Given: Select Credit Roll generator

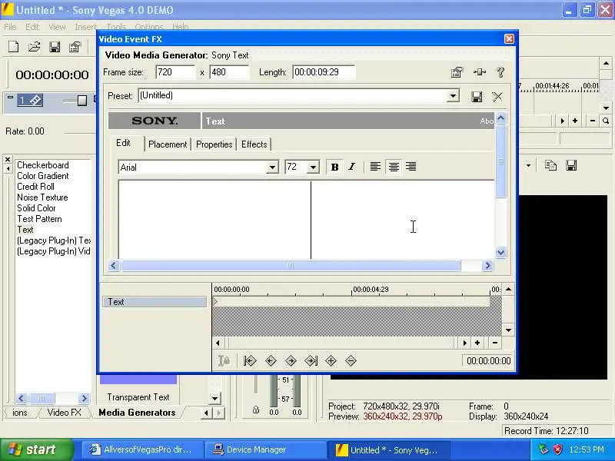Looking at the screenshot, I should click(x=35, y=187).
